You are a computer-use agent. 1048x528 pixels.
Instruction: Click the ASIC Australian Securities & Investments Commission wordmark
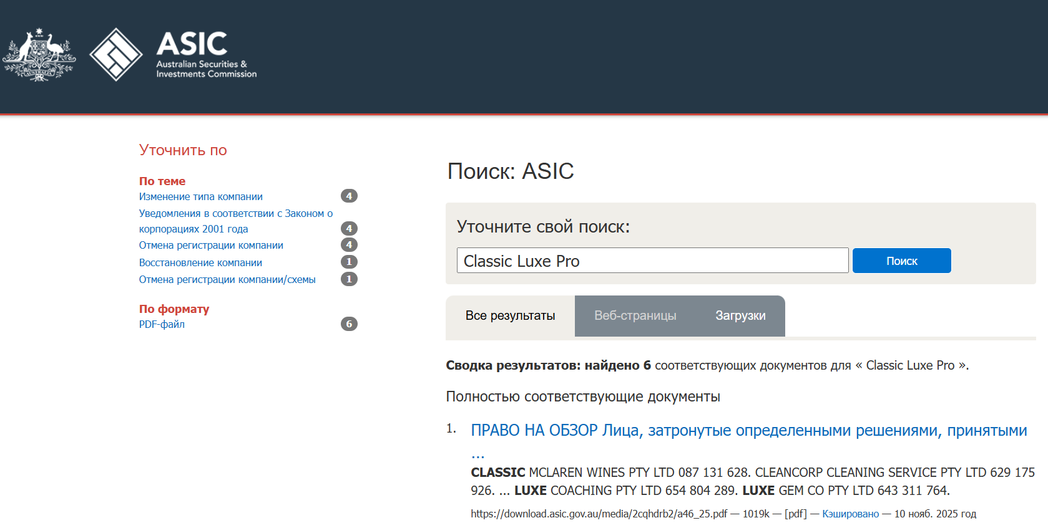coord(206,55)
